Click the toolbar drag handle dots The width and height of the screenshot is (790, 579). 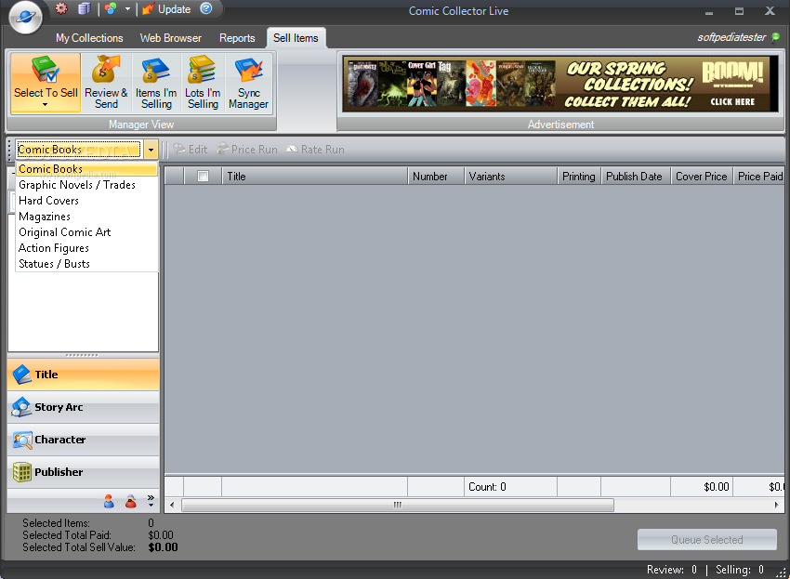[x=9, y=150]
